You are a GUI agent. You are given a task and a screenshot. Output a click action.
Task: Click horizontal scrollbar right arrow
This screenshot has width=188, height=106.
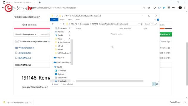click(x=158, y=81)
